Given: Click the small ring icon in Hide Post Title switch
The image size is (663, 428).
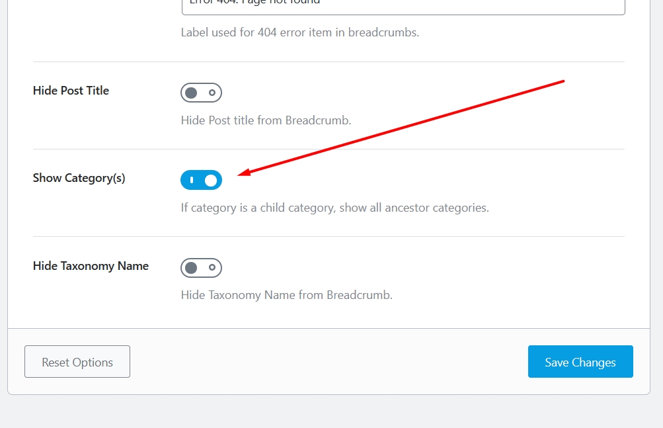Looking at the screenshot, I should coord(212,93).
